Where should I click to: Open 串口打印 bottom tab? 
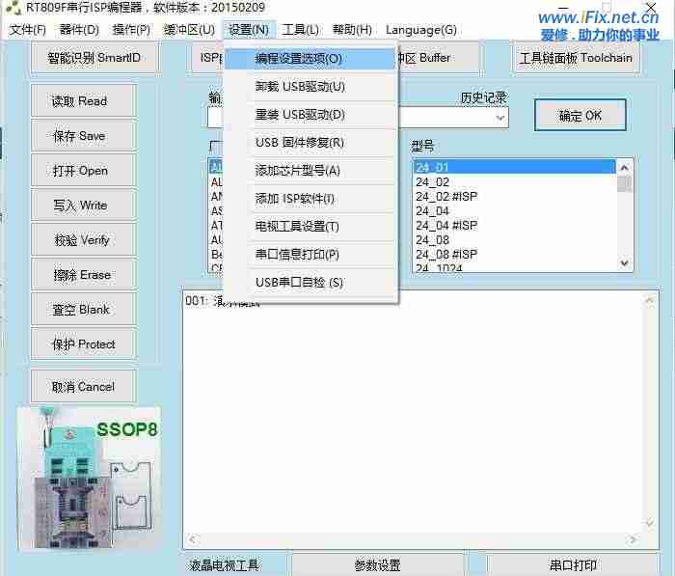click(x=573, y=564)
